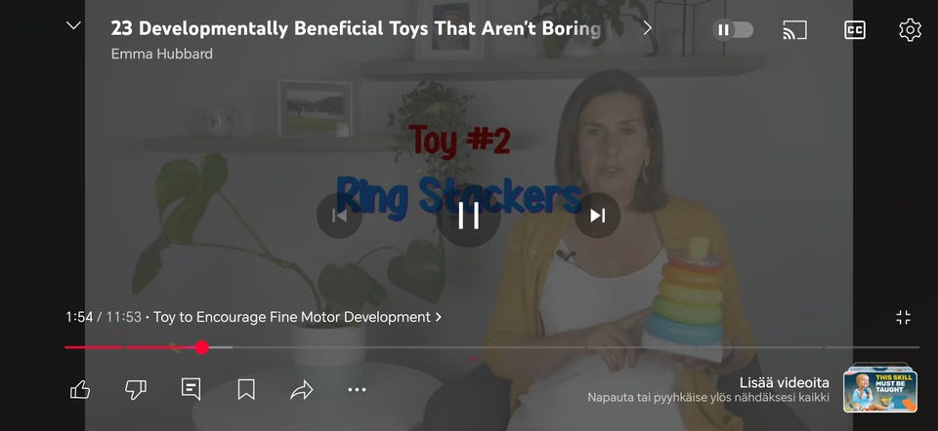Viewport: 938px width, 431px height.
Task: Expand video title details chevron
Action: (647, 28)
